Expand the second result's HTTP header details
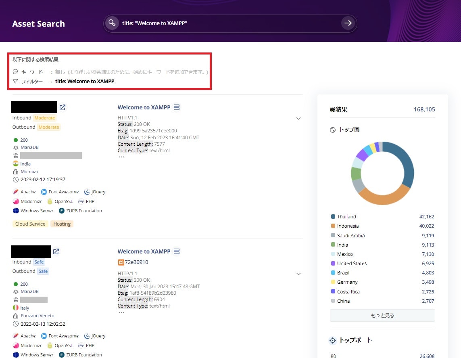This screenshot has width=461, height=358. (x=298, y=274)
